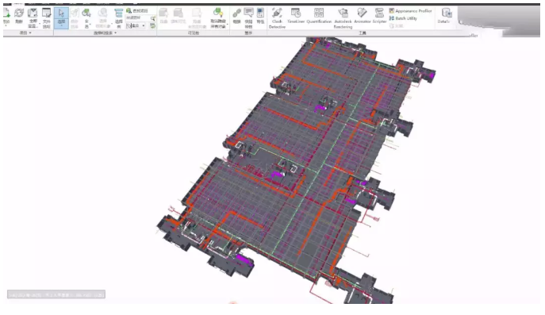
Task: Click Unhide All Objects icon
Action: (218, 13)
